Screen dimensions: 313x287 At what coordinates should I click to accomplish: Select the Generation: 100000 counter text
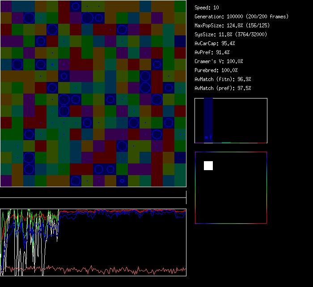point(241,17)
